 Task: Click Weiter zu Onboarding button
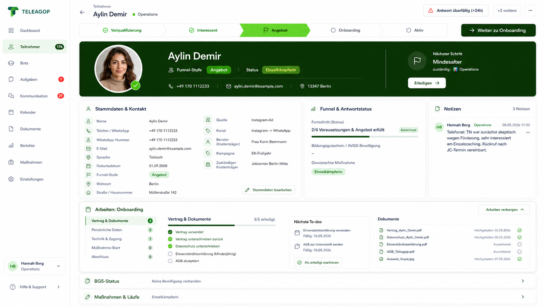498,30
